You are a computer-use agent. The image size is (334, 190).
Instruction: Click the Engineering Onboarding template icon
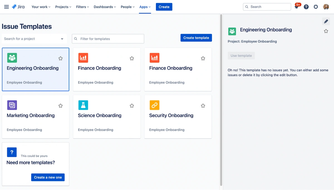[x=12, y=58]
